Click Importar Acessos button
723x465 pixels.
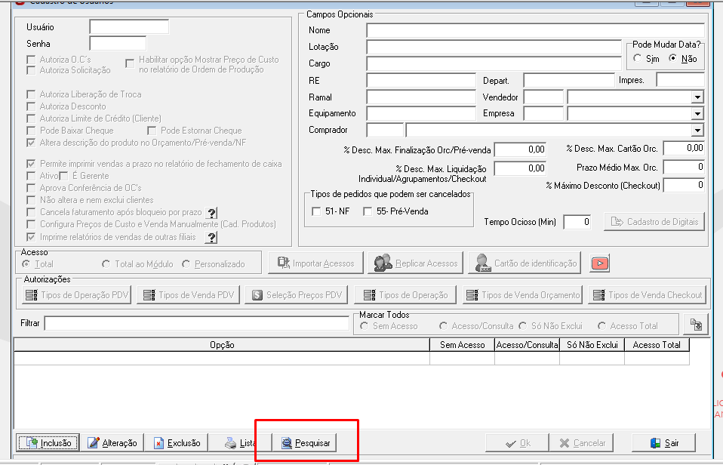tap(316, 263)
